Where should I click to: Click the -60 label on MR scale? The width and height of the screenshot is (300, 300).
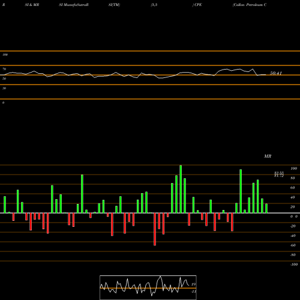[293, 245]
